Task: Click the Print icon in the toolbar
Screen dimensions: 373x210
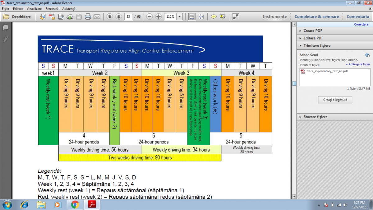Action: [x=88, y=17]
